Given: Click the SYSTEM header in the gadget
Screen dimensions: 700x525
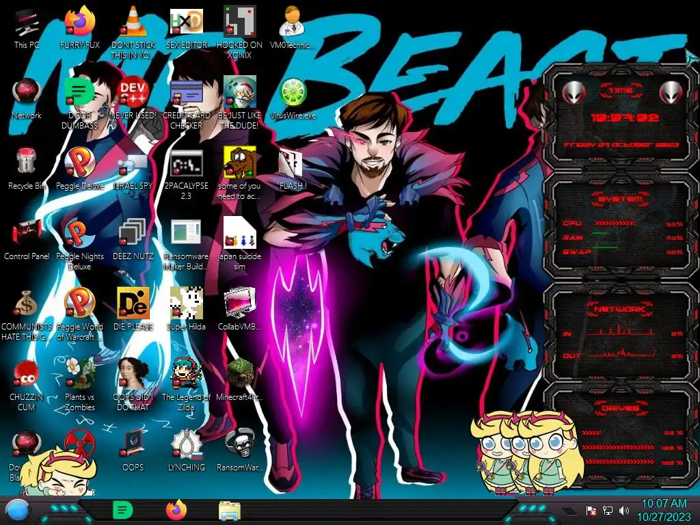Looking at the screenshot, I should [620, 199].
